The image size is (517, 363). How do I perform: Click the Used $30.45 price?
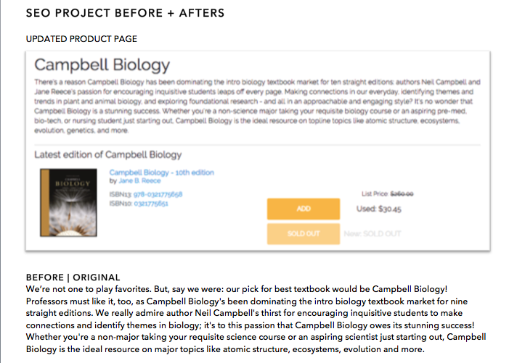click(x=379, y=209)
